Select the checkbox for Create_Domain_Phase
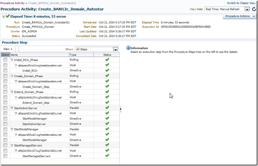The height and width of the screenshot is (166, 258). click(x=5, y=76)
